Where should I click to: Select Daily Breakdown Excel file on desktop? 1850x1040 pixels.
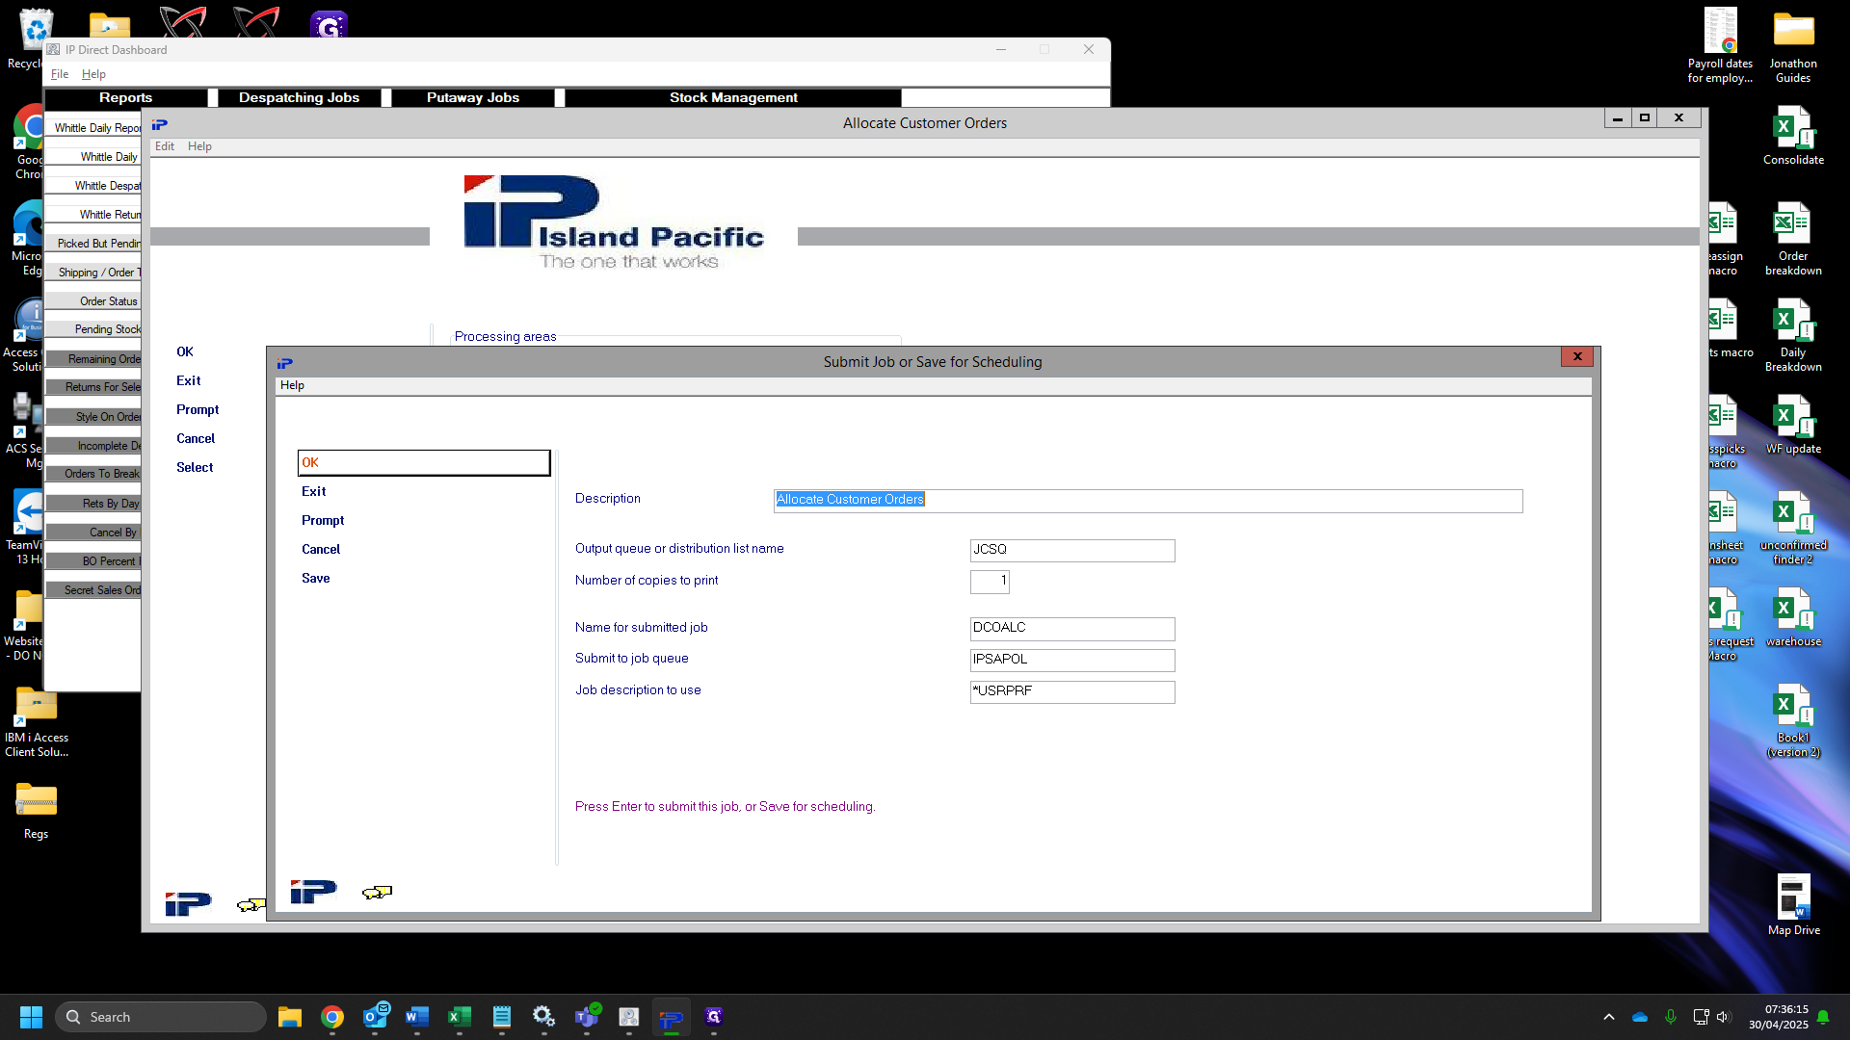pyautogui.click(x=1793, y=335)
